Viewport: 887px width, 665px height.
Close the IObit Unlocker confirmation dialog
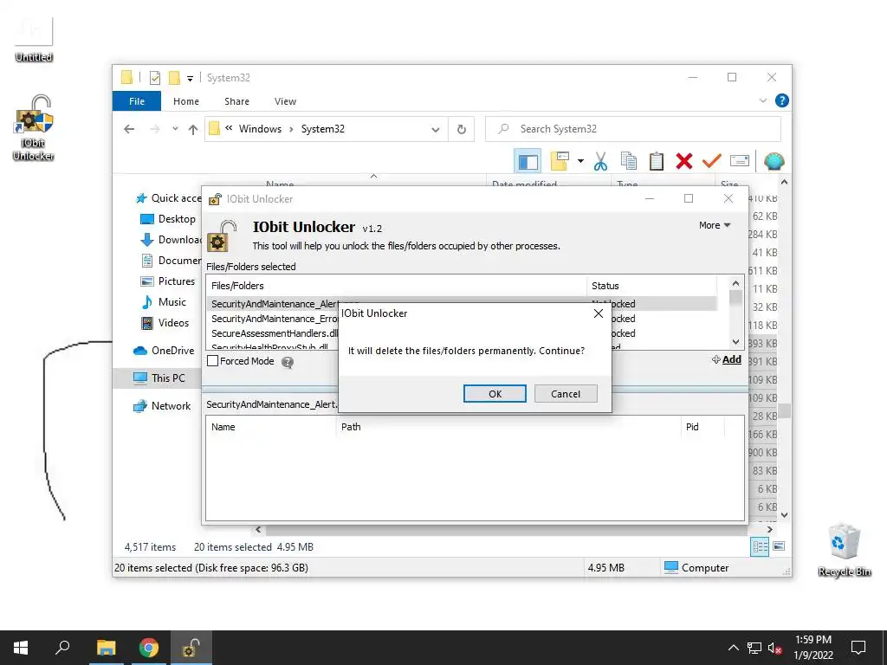[x=598, y=313]
